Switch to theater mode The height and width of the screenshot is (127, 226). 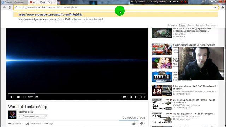pos(137,97)
